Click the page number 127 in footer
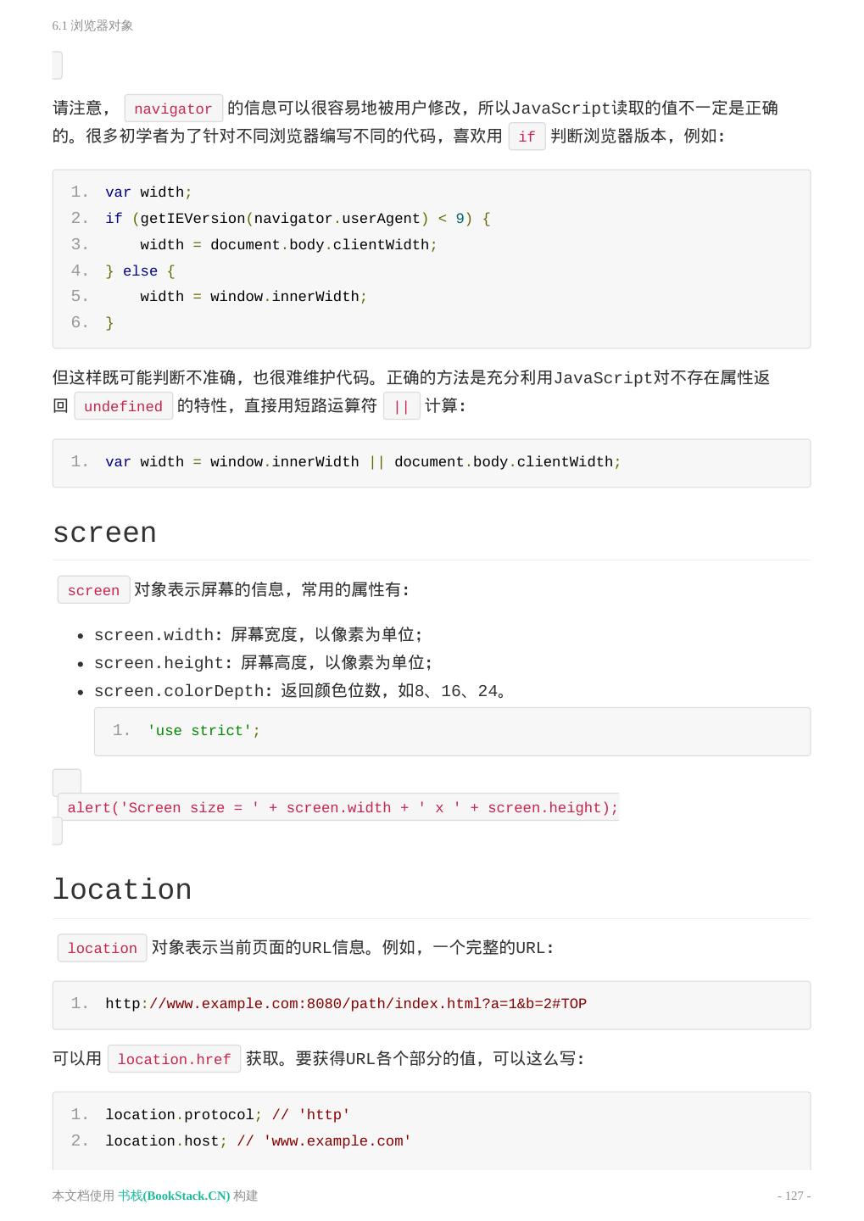Viewport: 864px width, 1221px height. pyautogui.click(x=794, y=1196)
